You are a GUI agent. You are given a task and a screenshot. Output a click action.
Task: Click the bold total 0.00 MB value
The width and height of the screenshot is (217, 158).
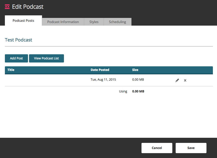pos(138,91)
